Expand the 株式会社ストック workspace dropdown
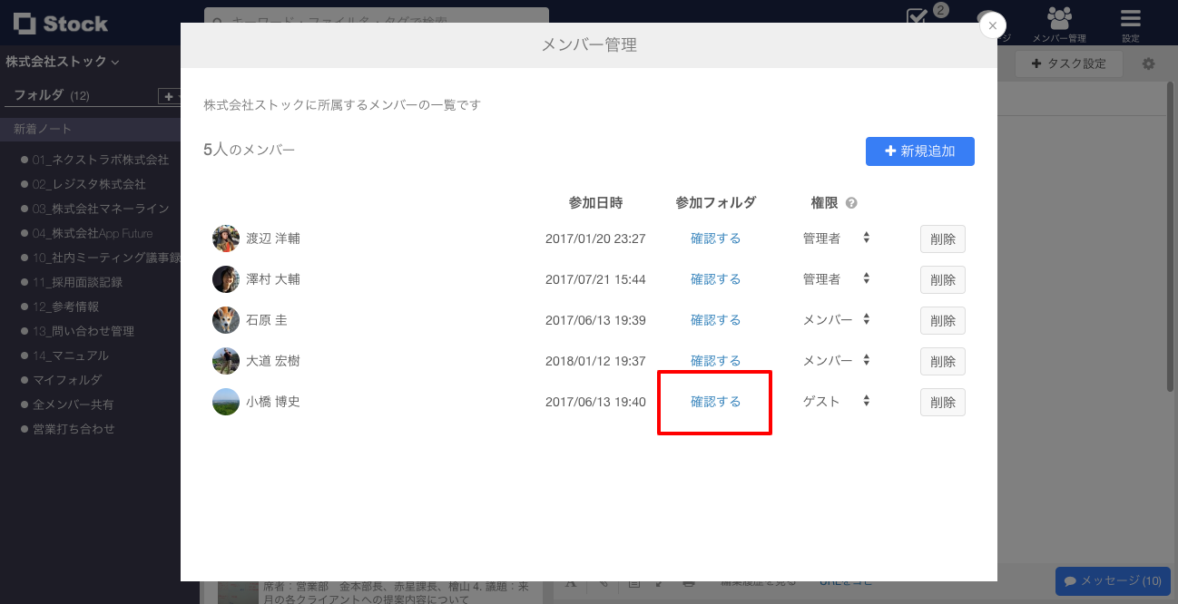The height and width of the screenshot is (604, 1178). [x=56, y=62]
